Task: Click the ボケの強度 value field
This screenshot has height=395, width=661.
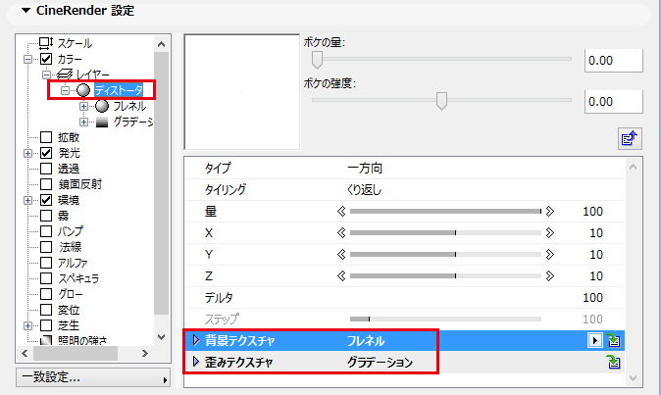Action: point(613,102)
